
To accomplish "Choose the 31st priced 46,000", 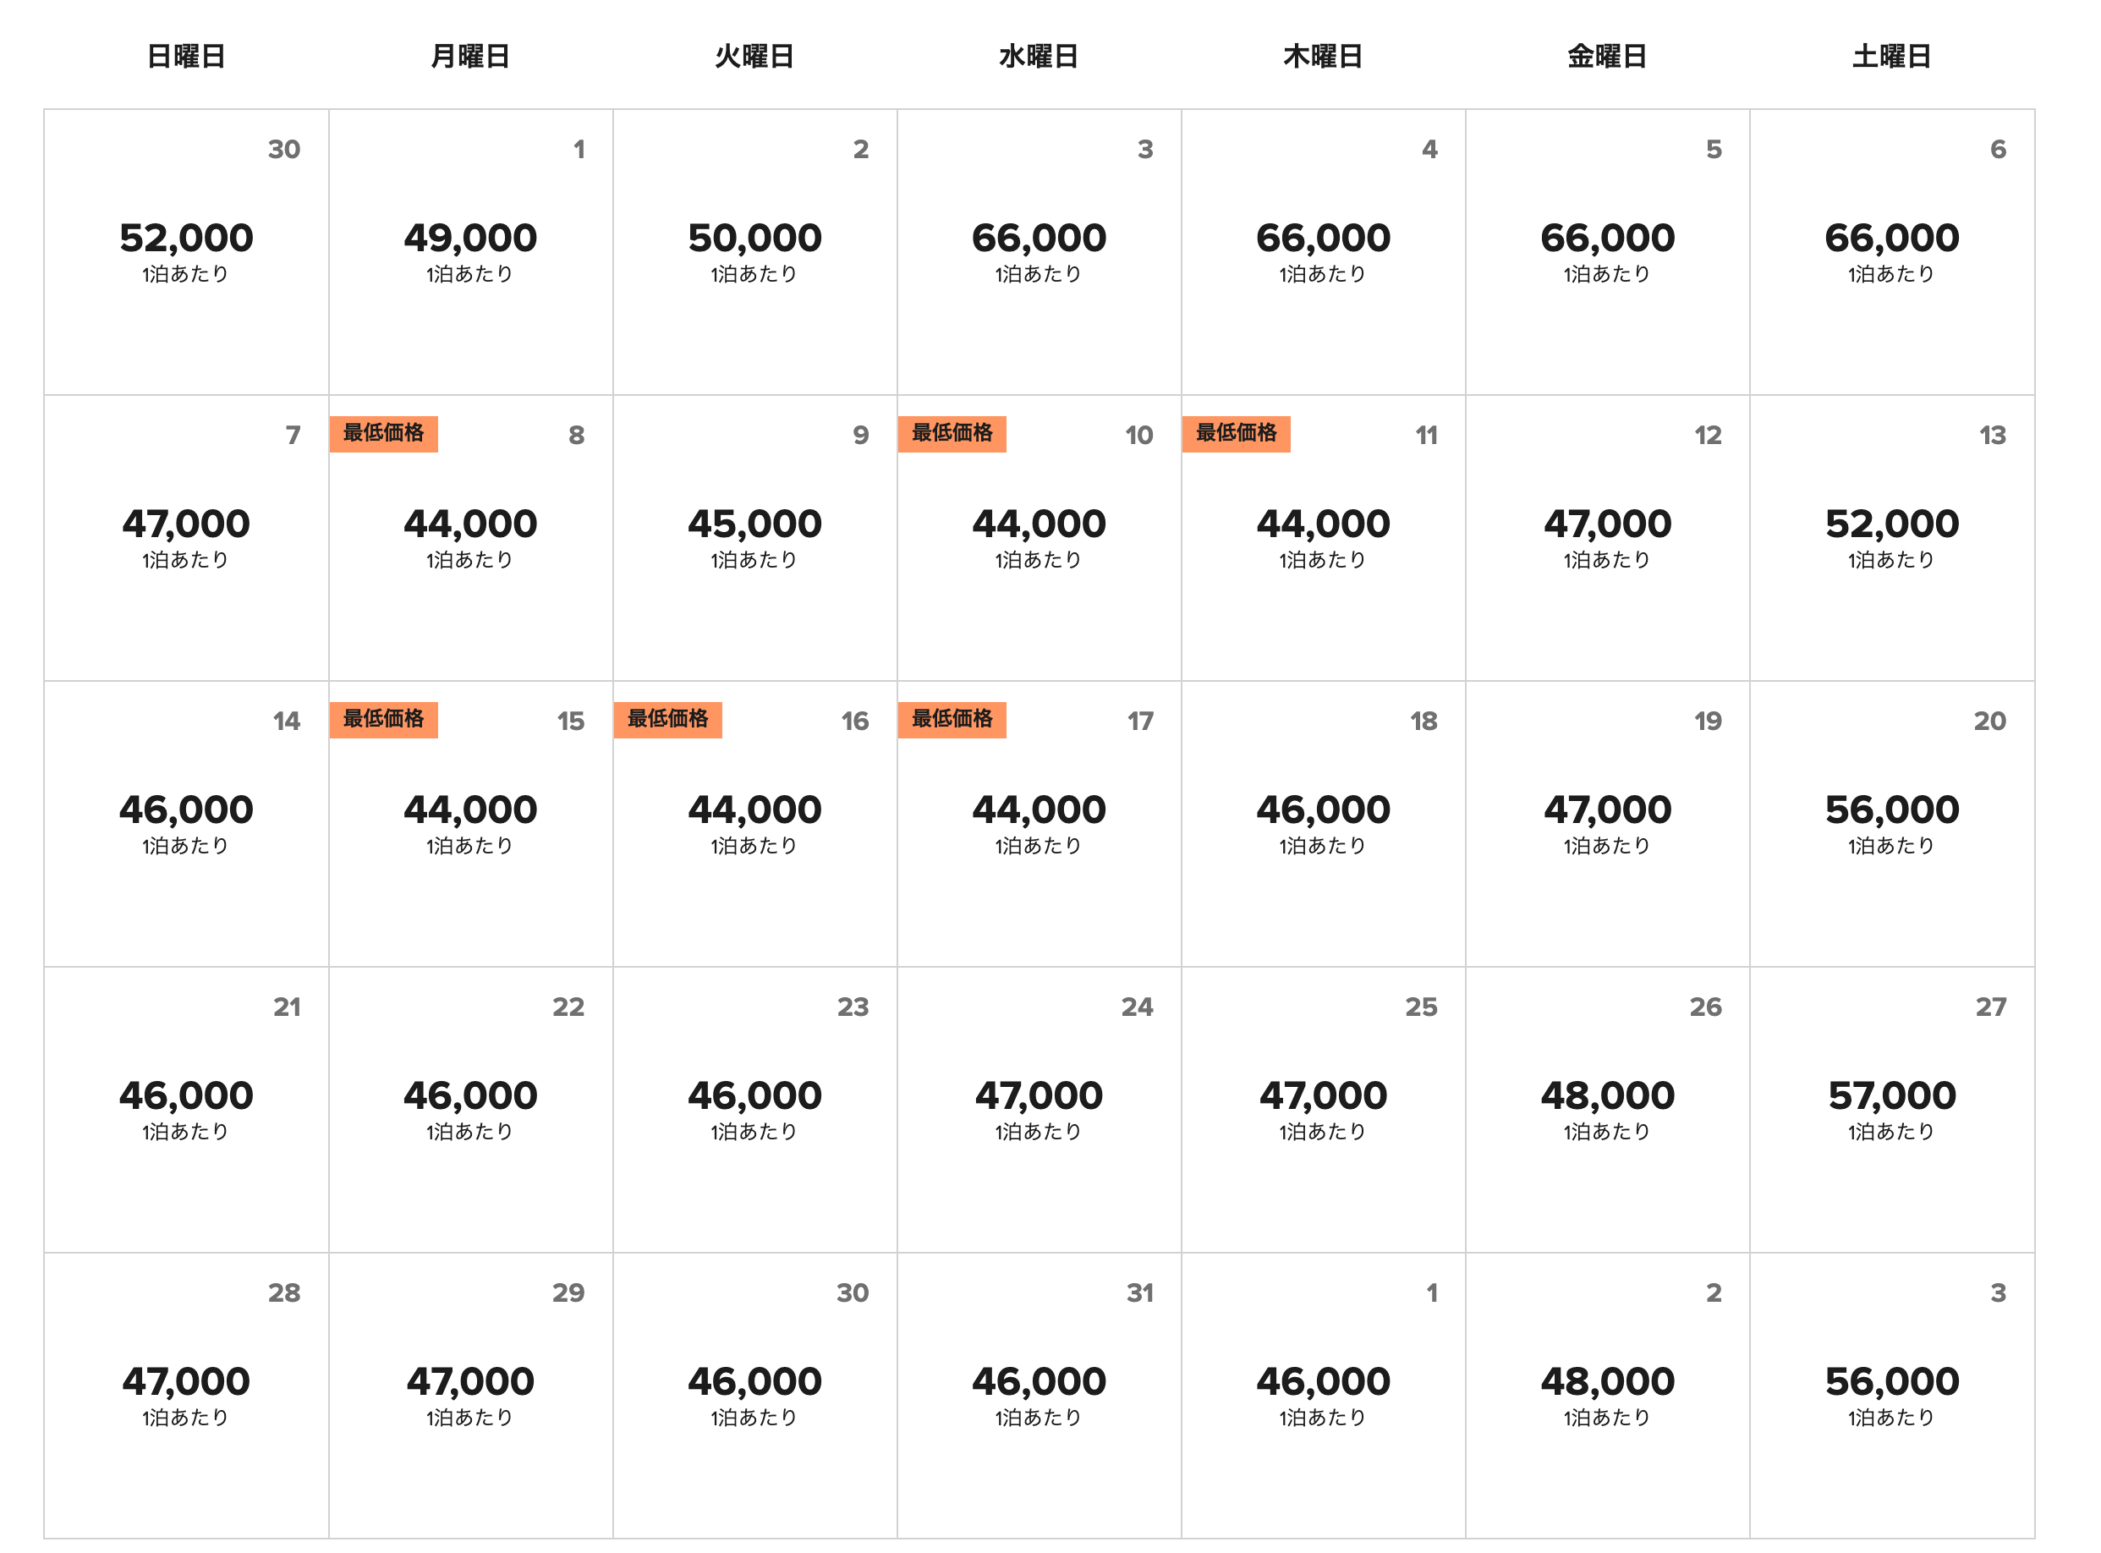I will (1040, 1396).
